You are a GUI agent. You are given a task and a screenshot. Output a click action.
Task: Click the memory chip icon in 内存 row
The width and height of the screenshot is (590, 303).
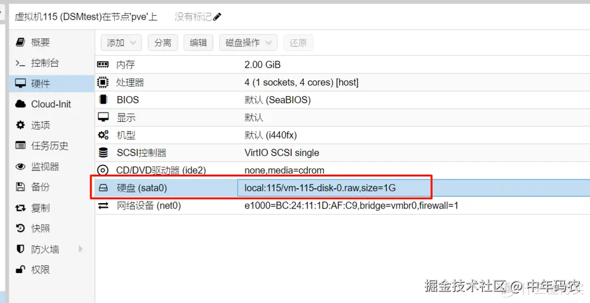pos(103,64)
